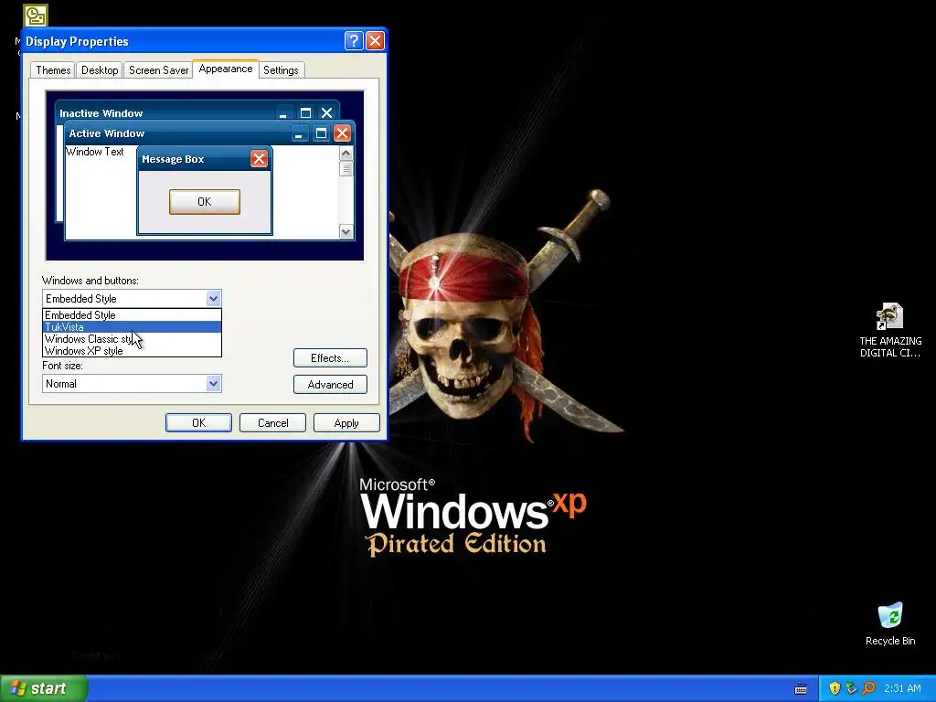This screenshot has width=936, height=702.
Task: Choose Windows Classic style from the list
Action: click(x=132, y=339)
